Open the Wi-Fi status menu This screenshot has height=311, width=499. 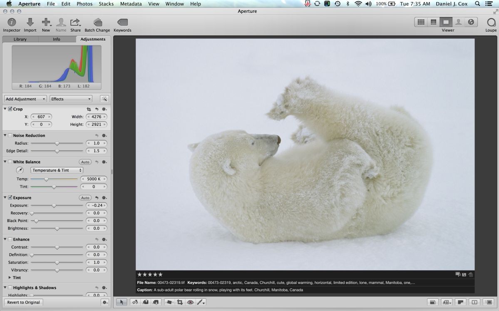pos(358,4)
